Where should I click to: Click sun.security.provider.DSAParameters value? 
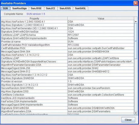coord(101,111)
